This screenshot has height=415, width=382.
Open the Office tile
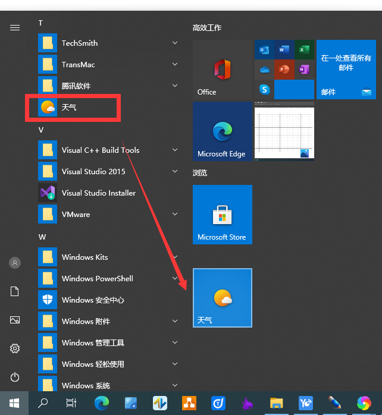coord(222,70)
